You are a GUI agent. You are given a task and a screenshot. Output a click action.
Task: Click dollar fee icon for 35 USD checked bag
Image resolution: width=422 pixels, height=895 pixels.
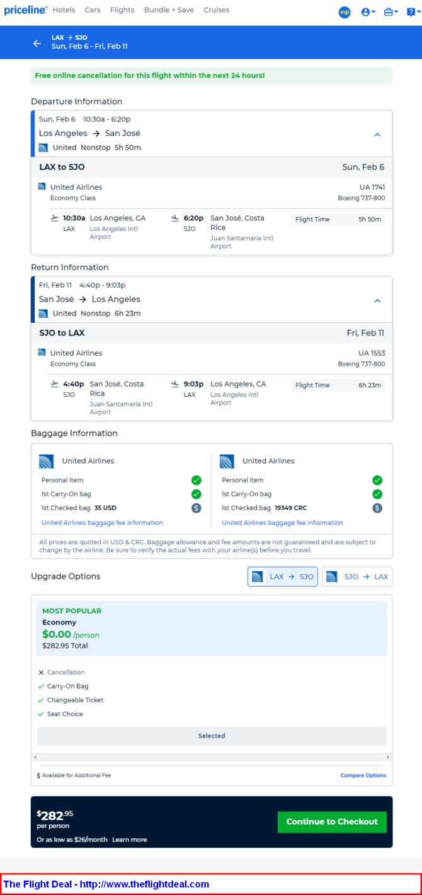click(197, 508)
